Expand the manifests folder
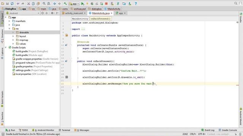This screenshot has height=136, width=243. pos(9,21)
